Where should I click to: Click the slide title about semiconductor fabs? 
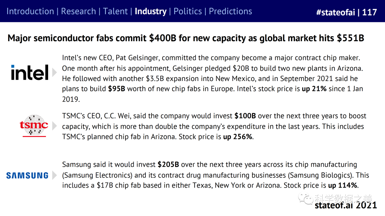[186, 38]
